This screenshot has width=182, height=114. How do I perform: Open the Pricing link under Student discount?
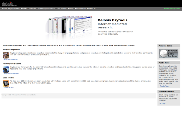pyautogui.click(x=163, y=103)
